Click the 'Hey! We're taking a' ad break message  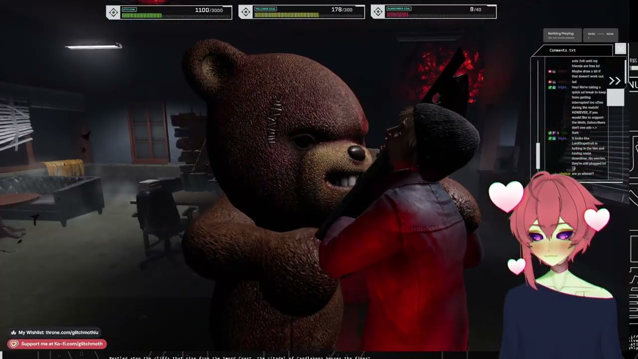pos(589,108)
